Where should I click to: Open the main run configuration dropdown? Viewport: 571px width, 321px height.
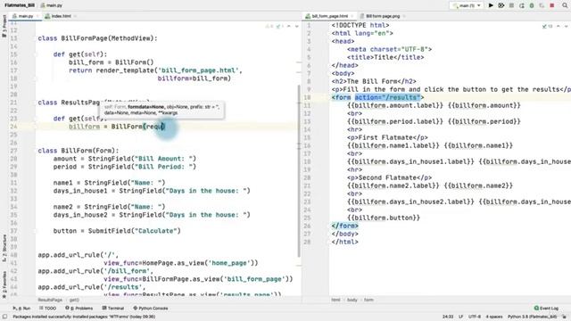(x=467, y=5)
